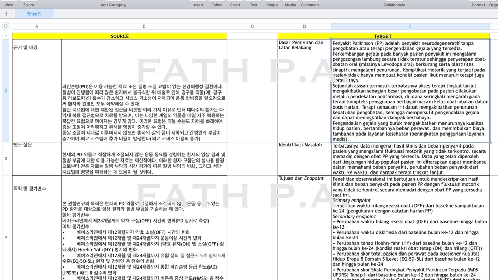The image size is (498, 280).
Task: Select column E header
Action: [410, 26]
